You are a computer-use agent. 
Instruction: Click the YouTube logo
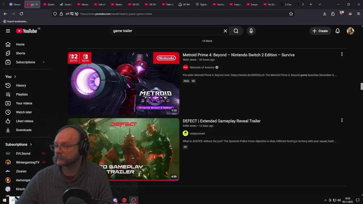27,31
